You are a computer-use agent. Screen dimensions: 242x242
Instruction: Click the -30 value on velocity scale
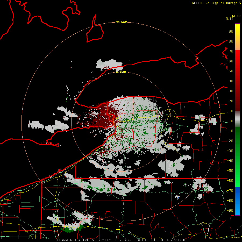[x=230, y=151]
